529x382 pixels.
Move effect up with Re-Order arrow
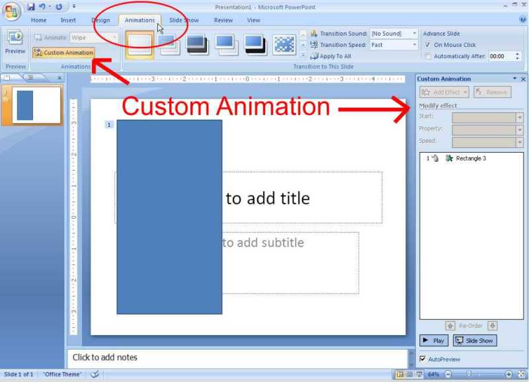(x=450, y=326)
